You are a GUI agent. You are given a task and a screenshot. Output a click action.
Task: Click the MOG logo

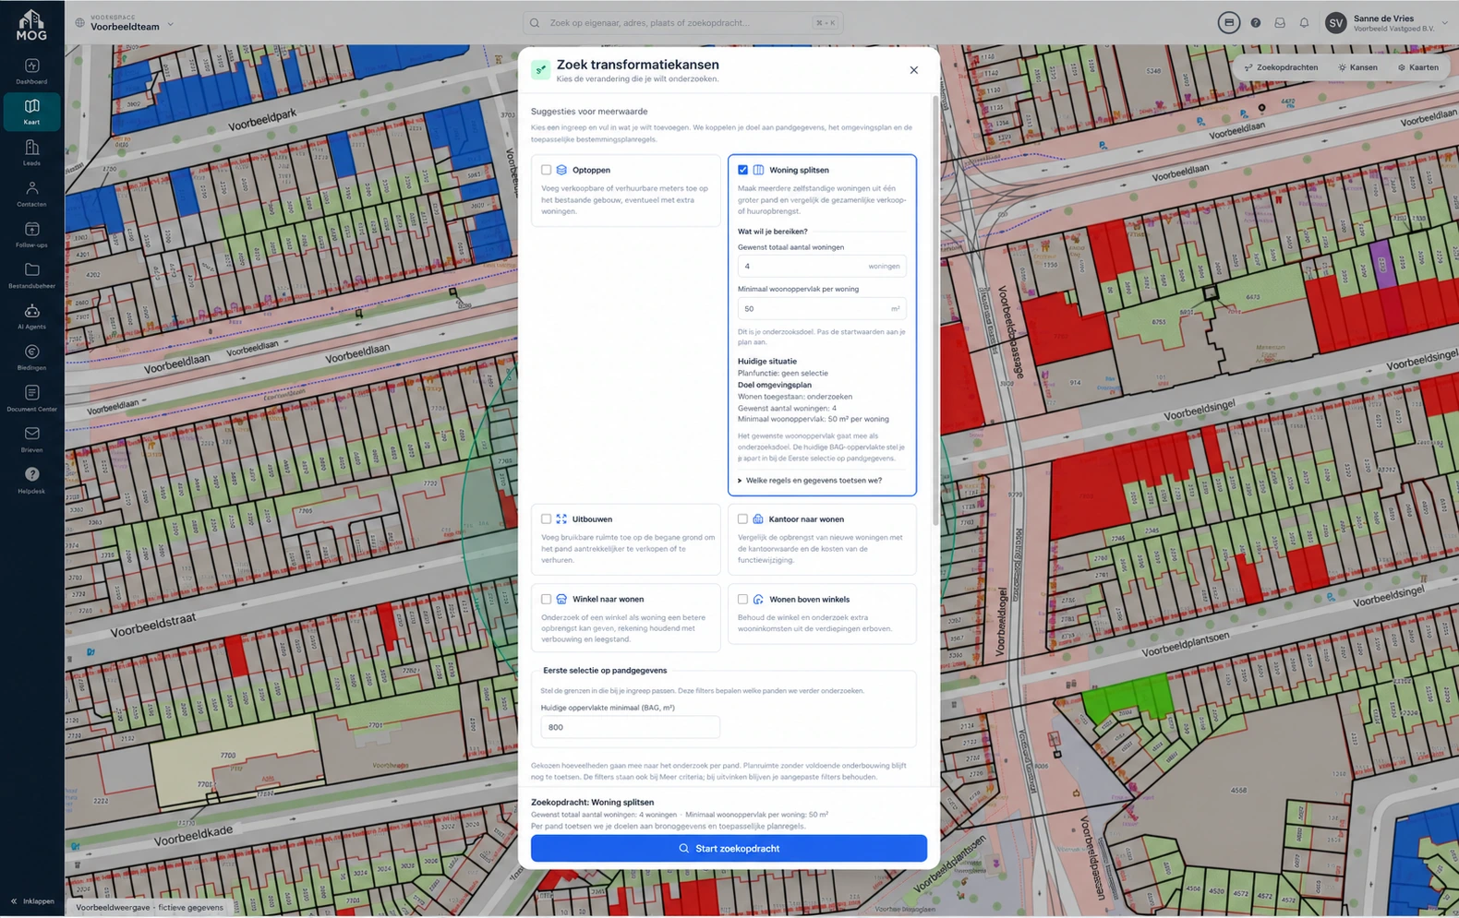pos(31,25)
